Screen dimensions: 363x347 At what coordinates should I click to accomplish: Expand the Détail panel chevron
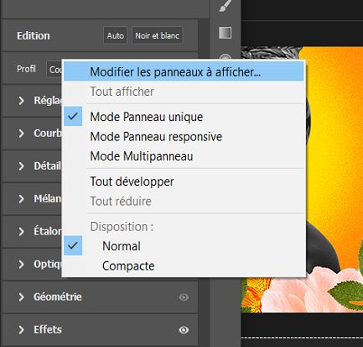coord(21,166)
